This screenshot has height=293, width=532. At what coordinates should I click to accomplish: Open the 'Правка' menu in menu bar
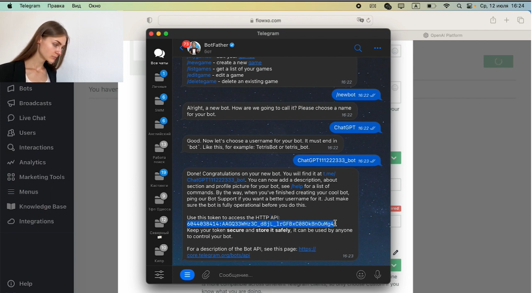click(56, 6)
